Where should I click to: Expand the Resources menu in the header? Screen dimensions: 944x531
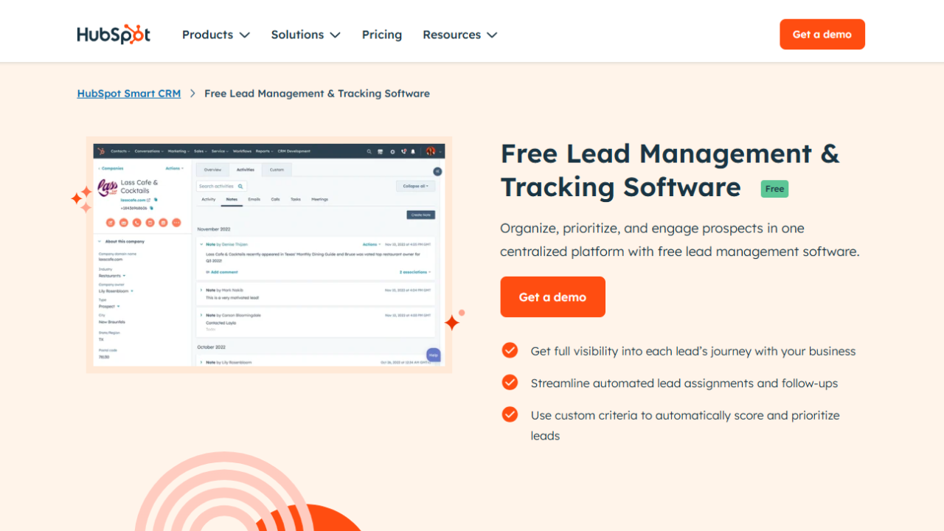[x=459, y=35]
